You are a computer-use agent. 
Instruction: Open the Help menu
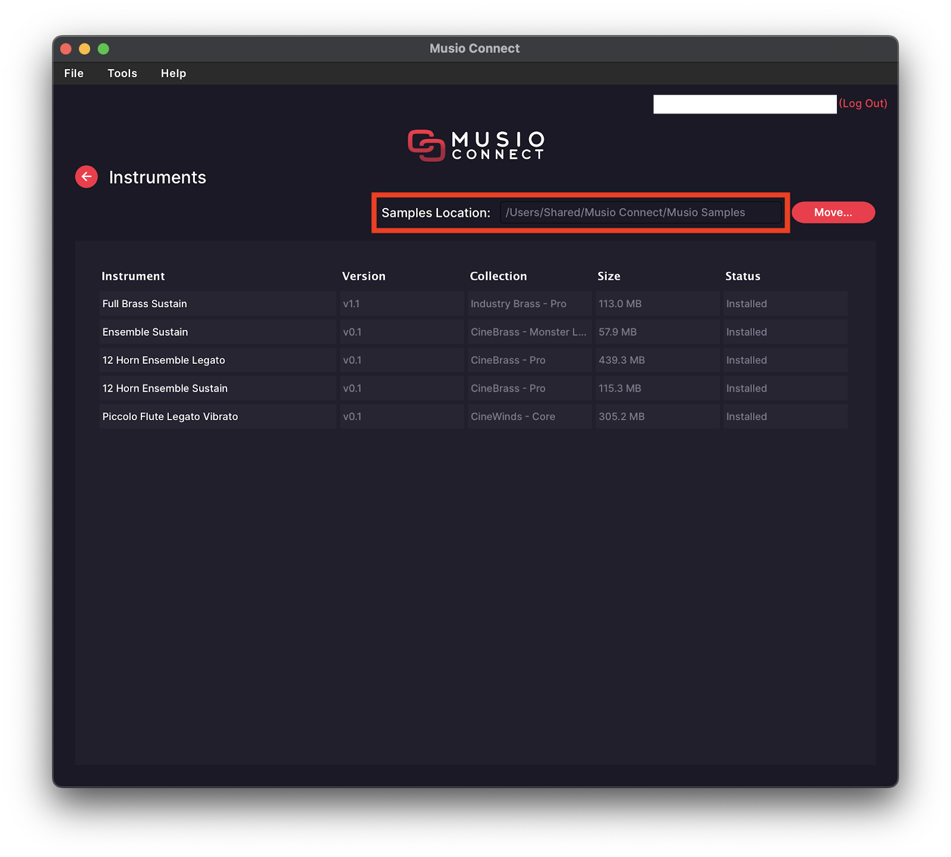174,73
